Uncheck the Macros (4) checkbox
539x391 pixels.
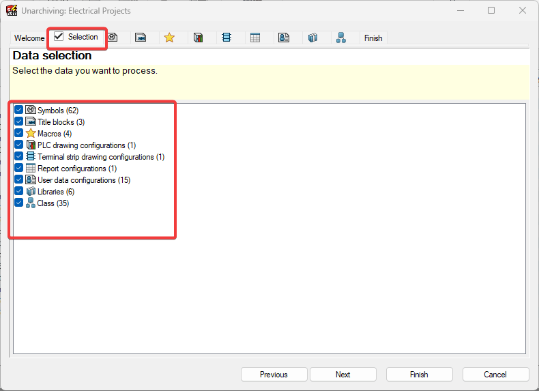pos(19,133)
